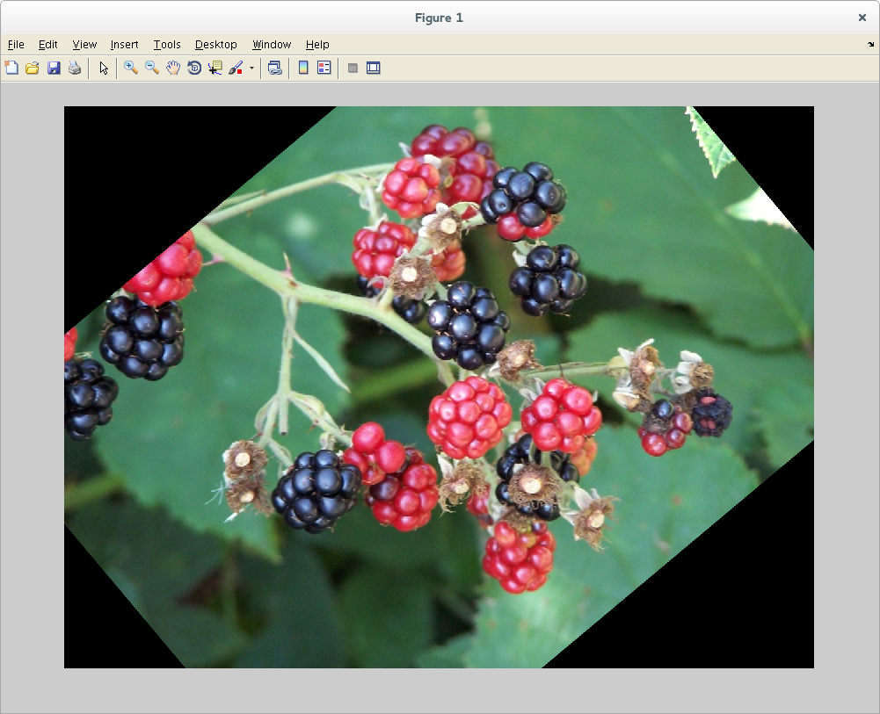
Task: Open a file with the folder icon
Action: pos(33,68)
